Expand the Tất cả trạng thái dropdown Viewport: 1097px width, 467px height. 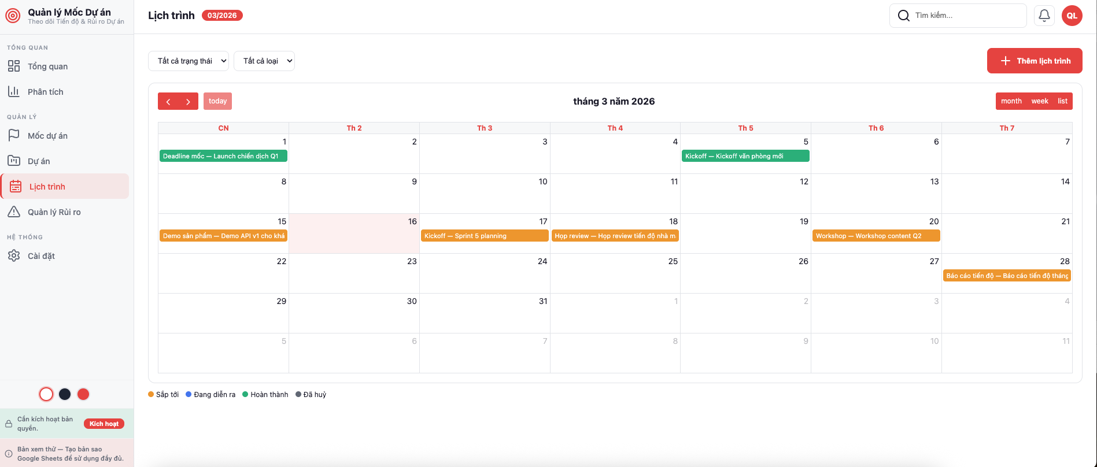[189, 61]
